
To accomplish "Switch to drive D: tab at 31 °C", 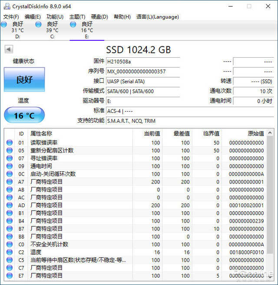I will [x=17, y=30].
